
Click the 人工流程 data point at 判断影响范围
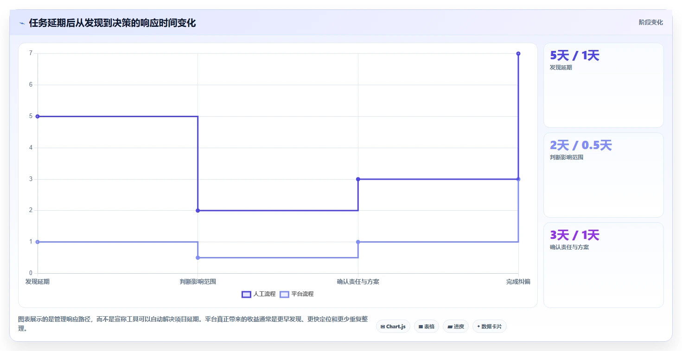coord(198,210)
